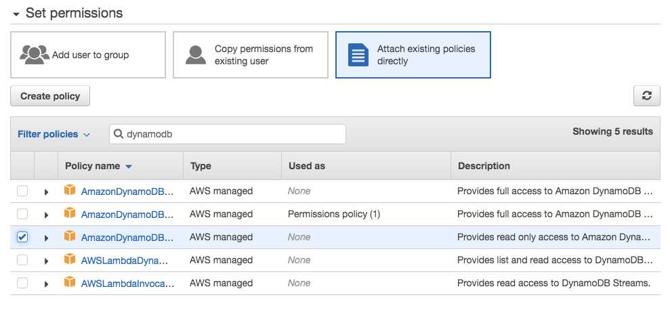
Task: Click the person icon for Copy permissions
Action: pos(196,55)
